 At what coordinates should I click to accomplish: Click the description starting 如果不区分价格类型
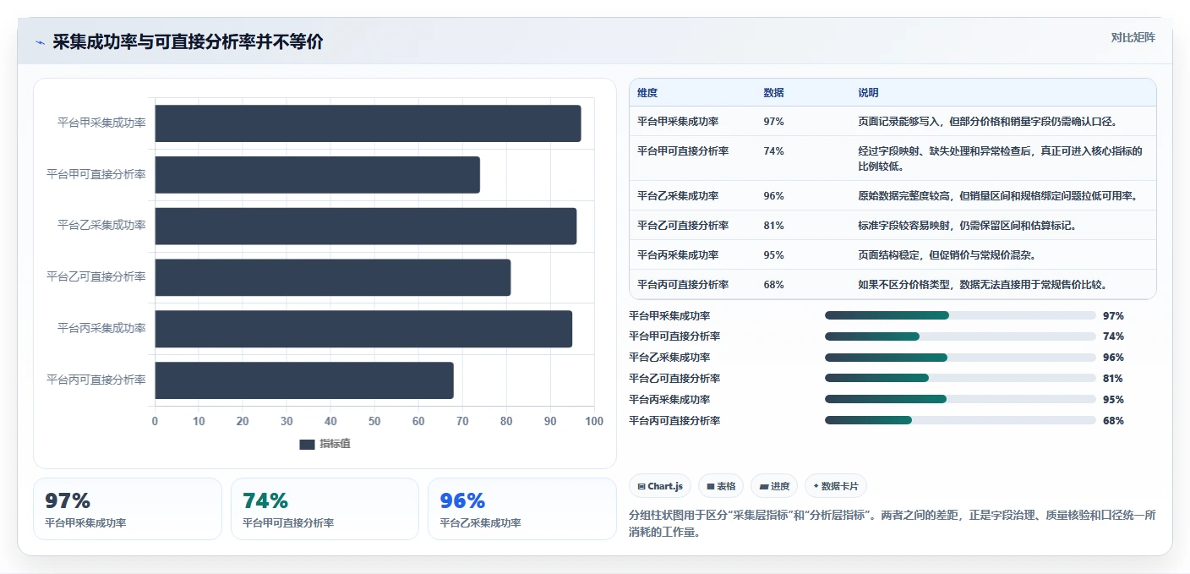pyautogui.click(x=983, y=285)
